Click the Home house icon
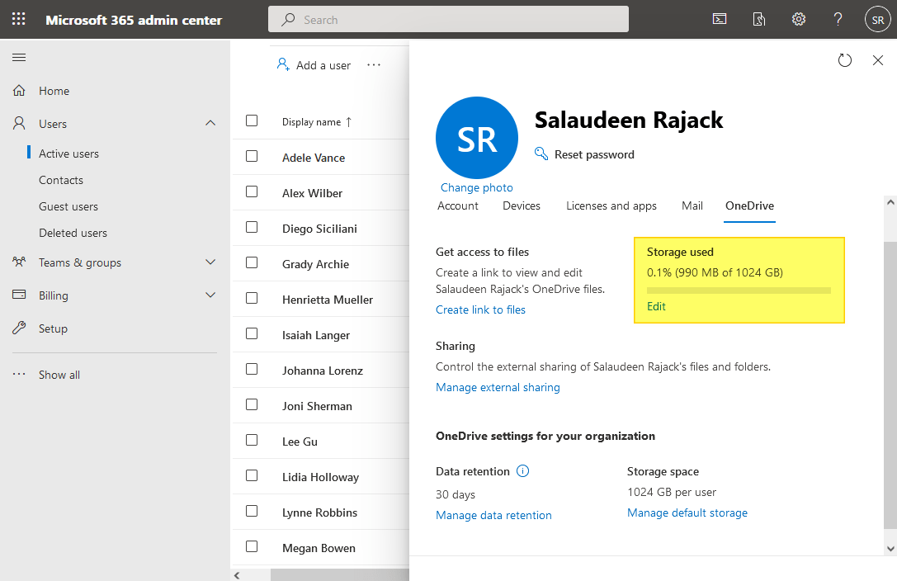The width and height of the screenshot is (897, 581). [19, 90]
